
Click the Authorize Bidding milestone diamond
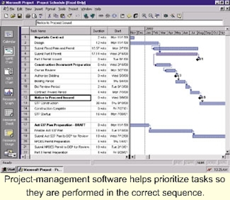tap(176, 76)
